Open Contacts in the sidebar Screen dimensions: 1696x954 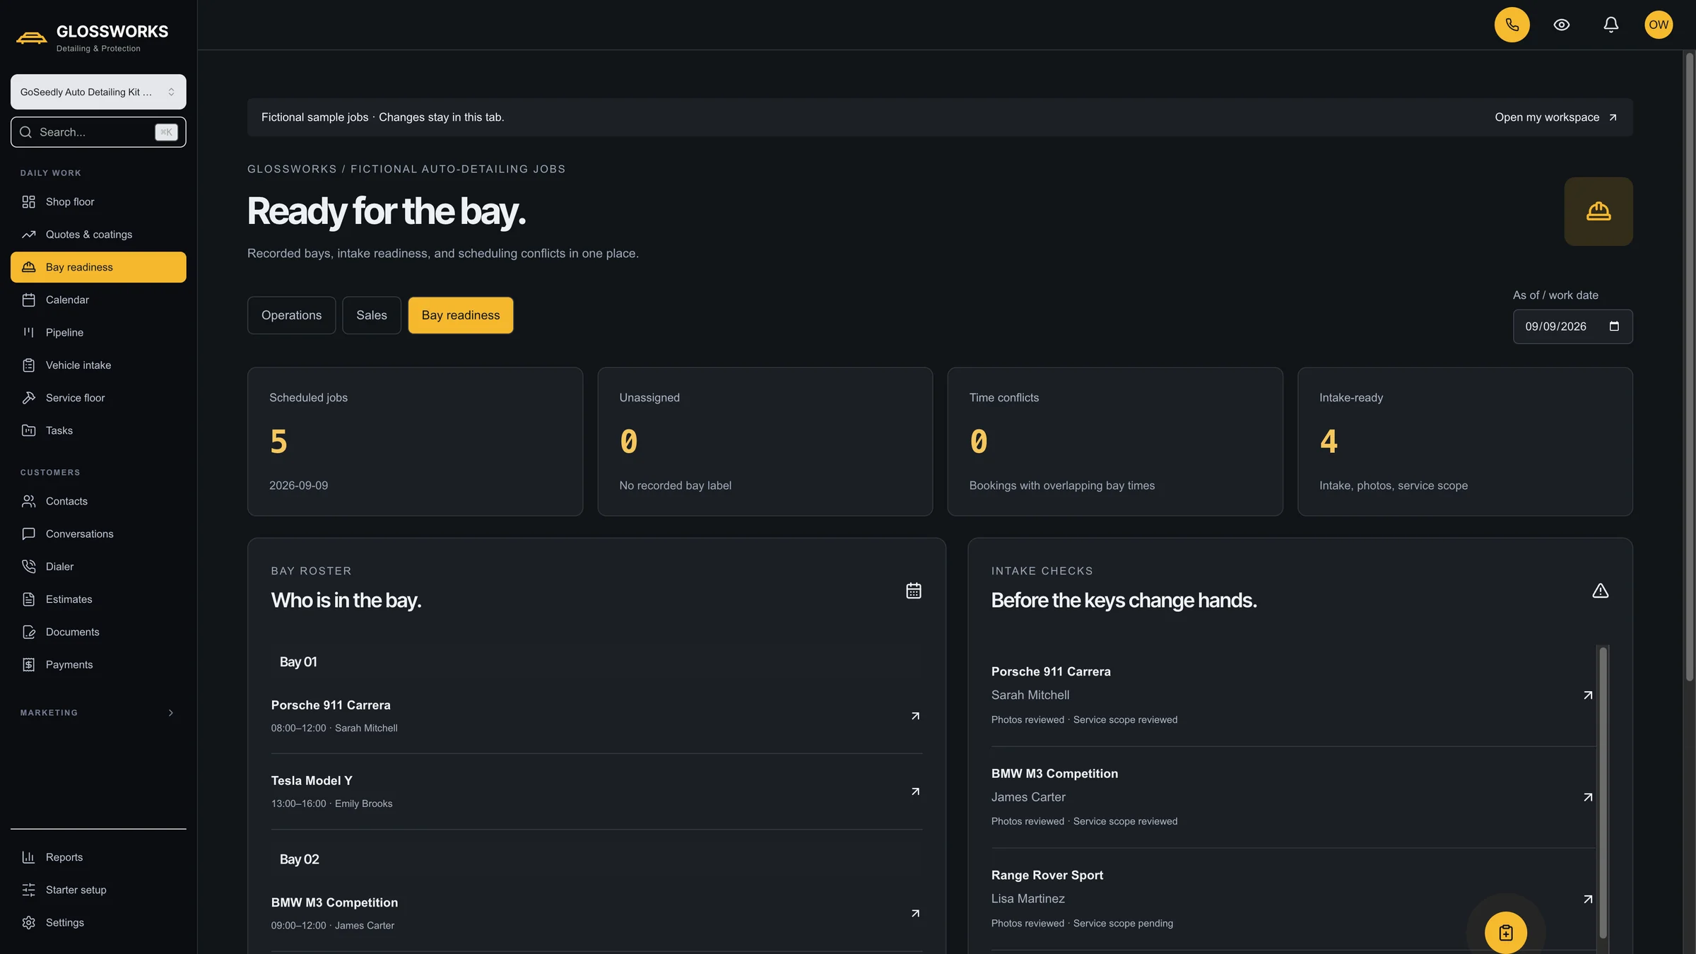(98, 501)
